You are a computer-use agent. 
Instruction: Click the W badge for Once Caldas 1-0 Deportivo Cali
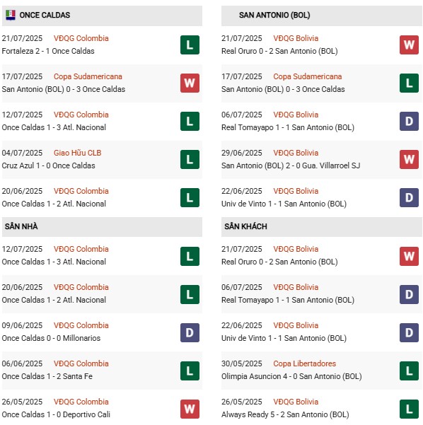pos(190,409)
